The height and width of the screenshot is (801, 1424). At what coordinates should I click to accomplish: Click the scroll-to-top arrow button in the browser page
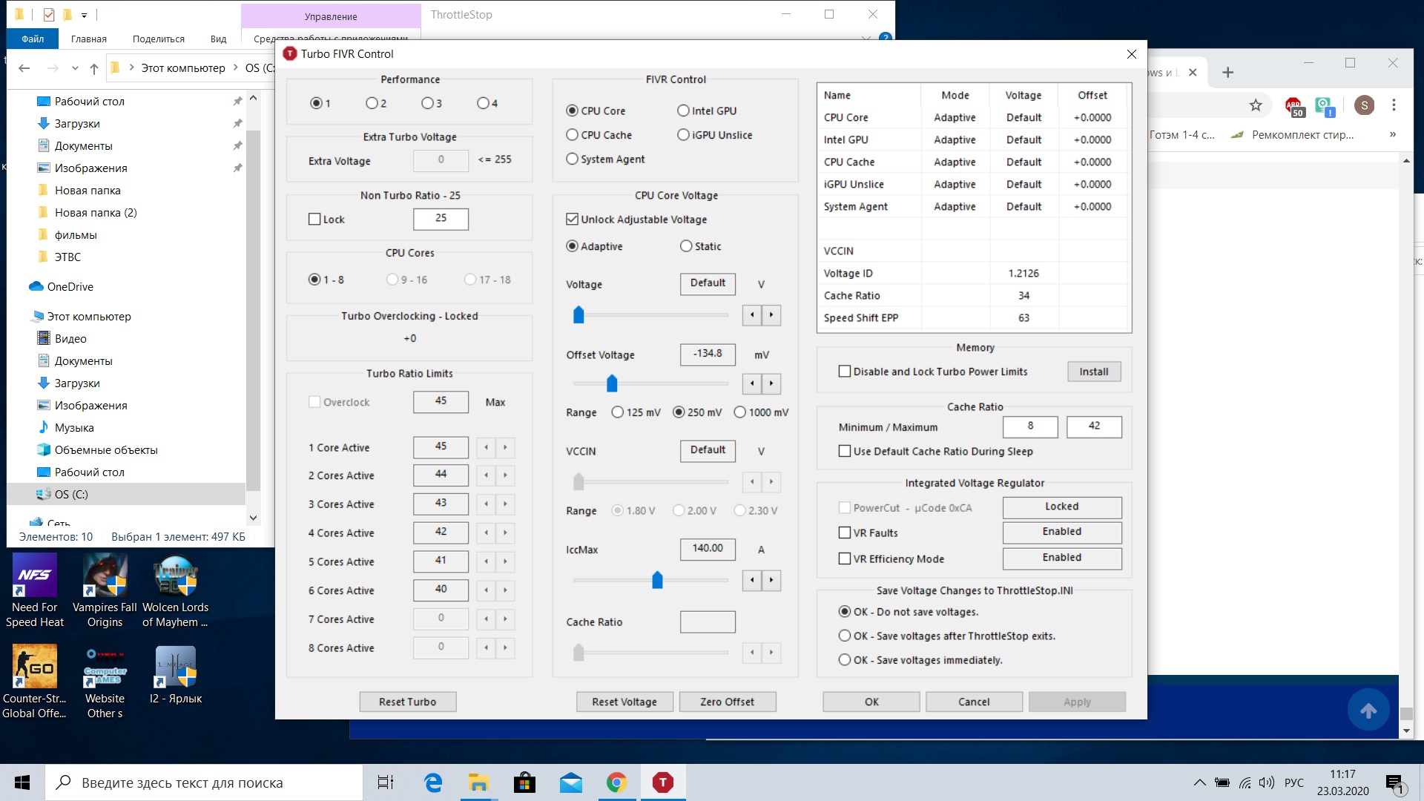coord(1368,711)
